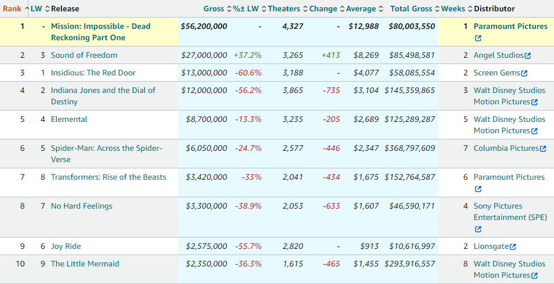The image size is (554, 284).
Task: Sort by Weeks column header
Action: coord(454,9)
